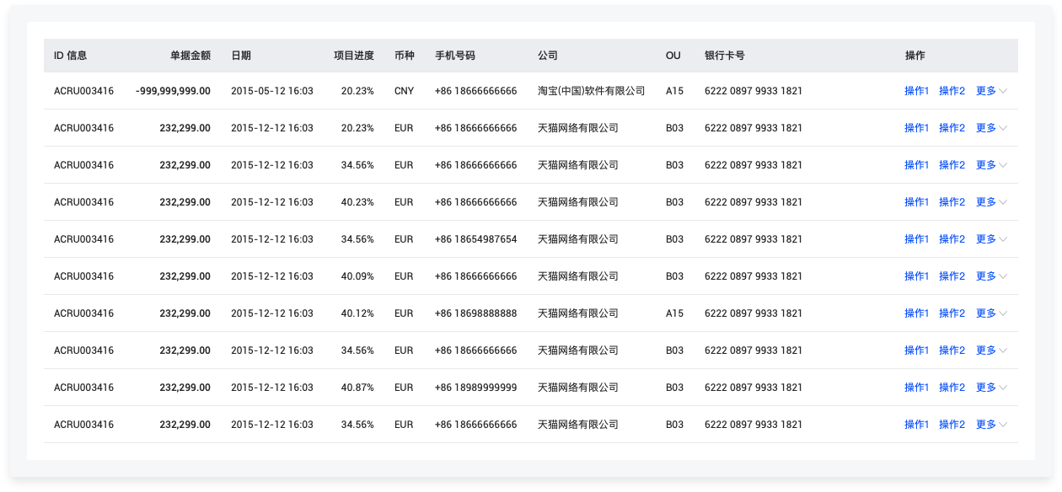Click the date 2015-05-12 16:03
The height and width of the screenshot is (492, 1062).
pos(272,91)
